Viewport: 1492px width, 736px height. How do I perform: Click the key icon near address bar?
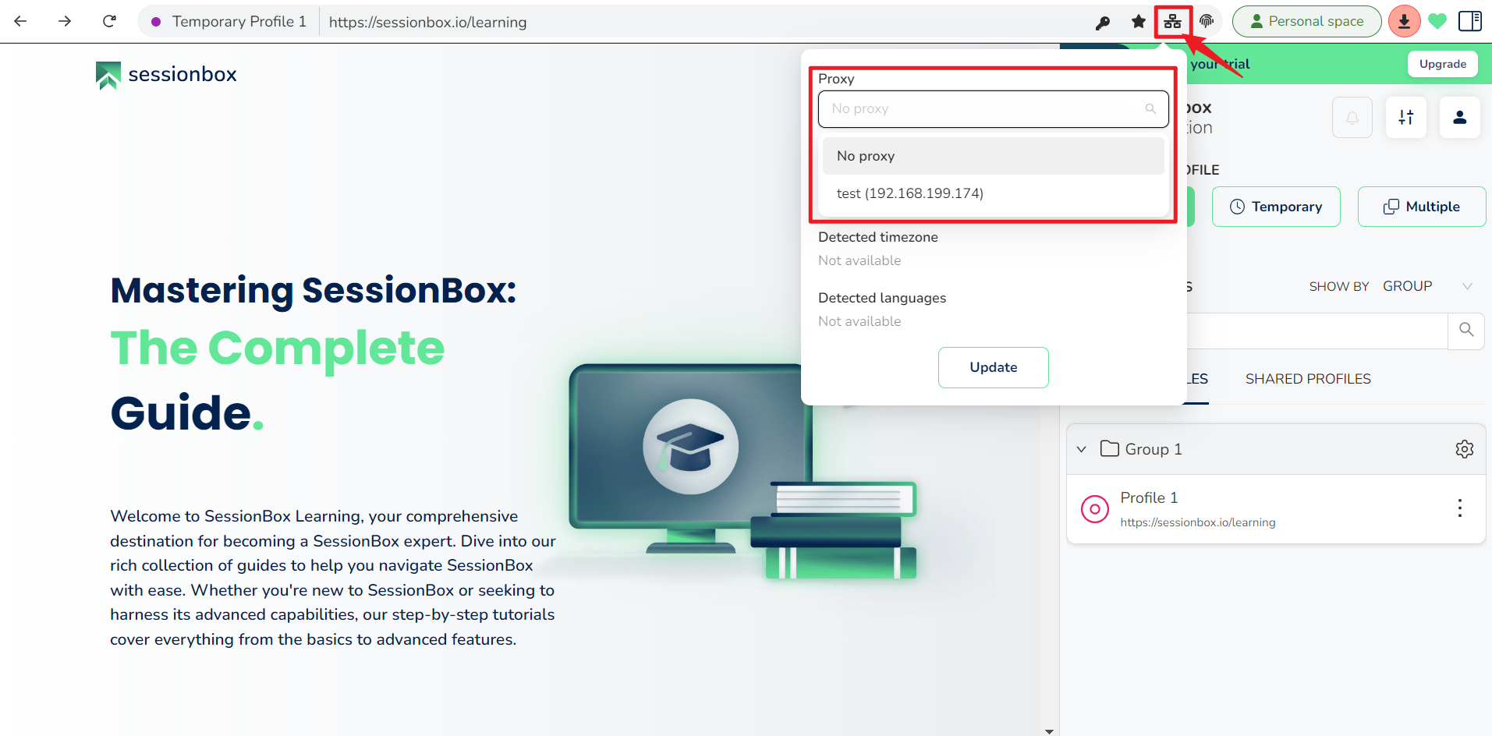[1103, 23]
